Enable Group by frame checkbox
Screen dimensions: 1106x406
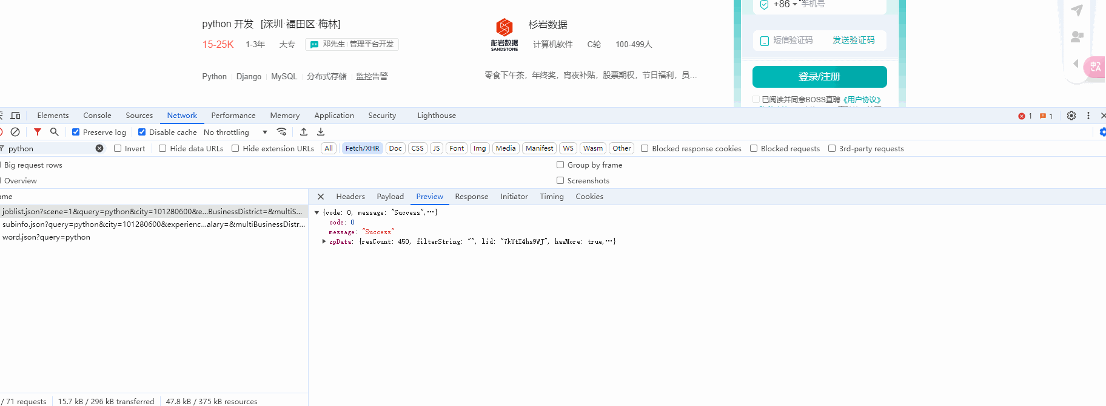[x=560, y=165]
